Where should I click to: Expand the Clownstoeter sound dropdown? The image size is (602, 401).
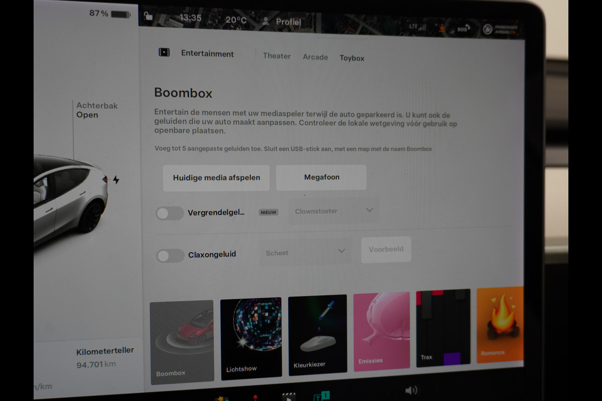pyautogui.click(x=334, y=211)
